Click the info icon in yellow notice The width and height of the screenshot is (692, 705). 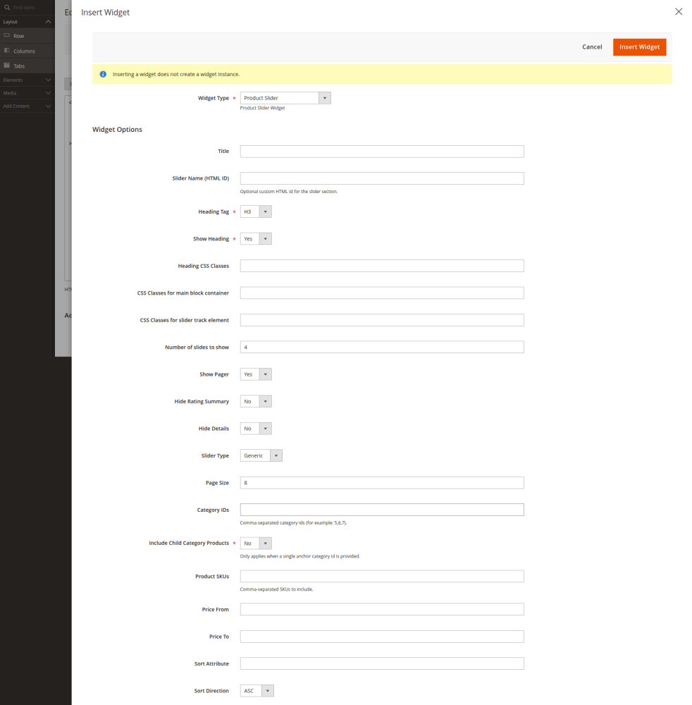point(103,74)
